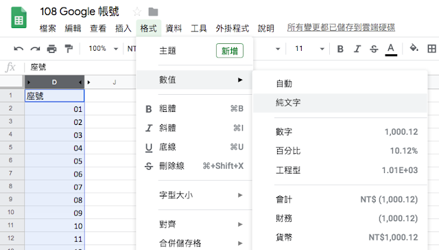Open the 所有變更都已儲存到雲端硬碟 link
439x250 pixels.
pos(341,27)
